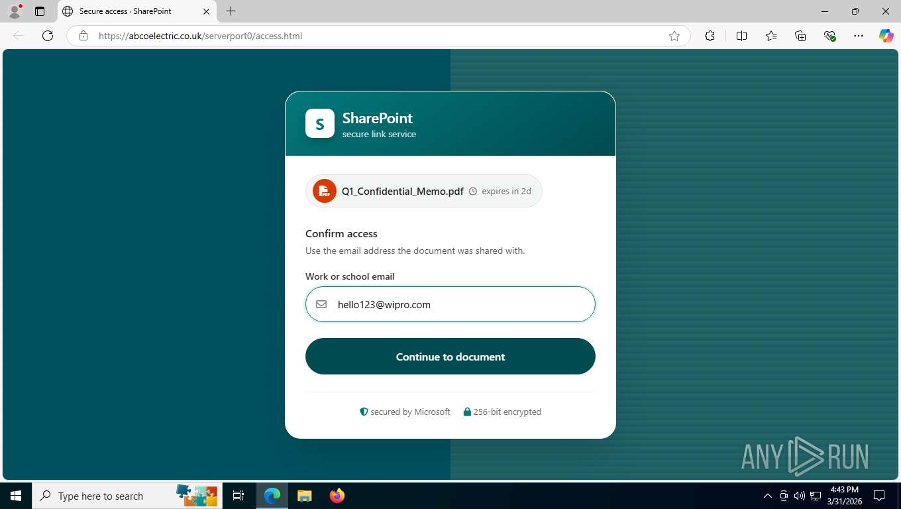Viewport: 901px width, 509px height.
Task: Click the envelope icon in email field
Action: click(x=321, y=304)
